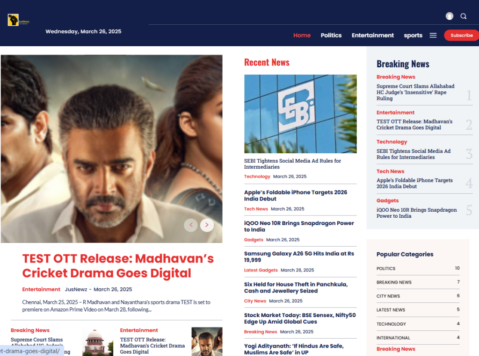Select Latest Gadgets category tag
This screenshot has width=479, height=356.
pyautogui.click(x=261, y=271)
